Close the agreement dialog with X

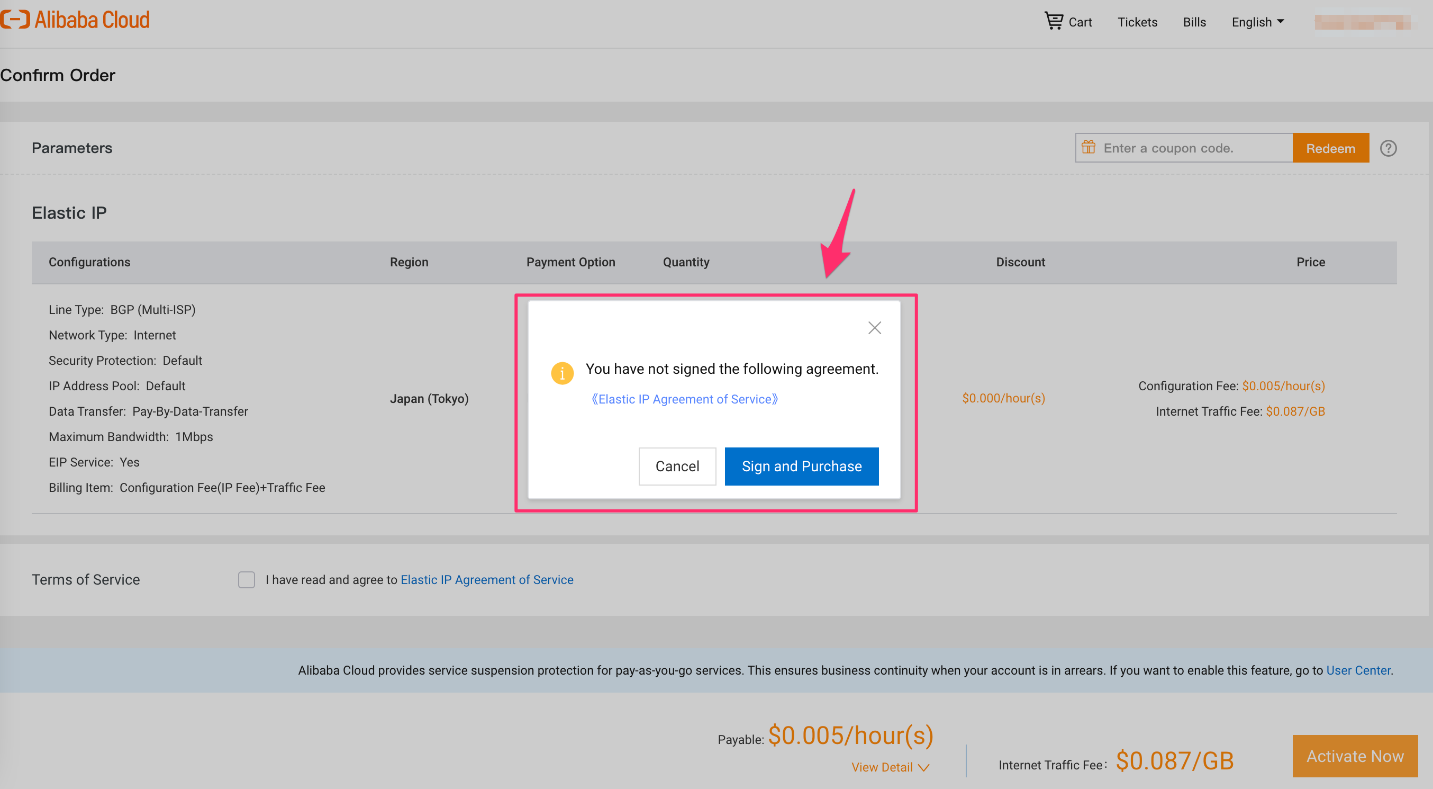point(875,328)
